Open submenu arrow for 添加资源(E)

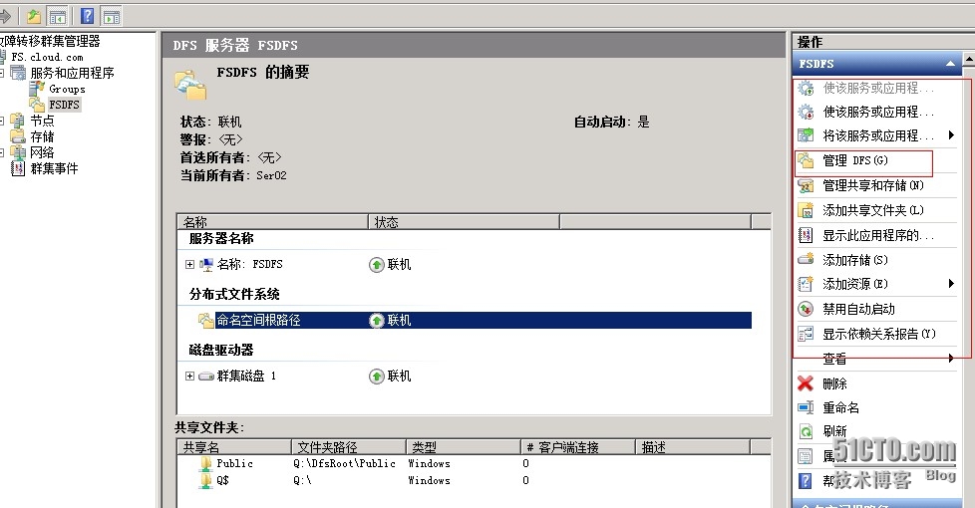[951, 284]
